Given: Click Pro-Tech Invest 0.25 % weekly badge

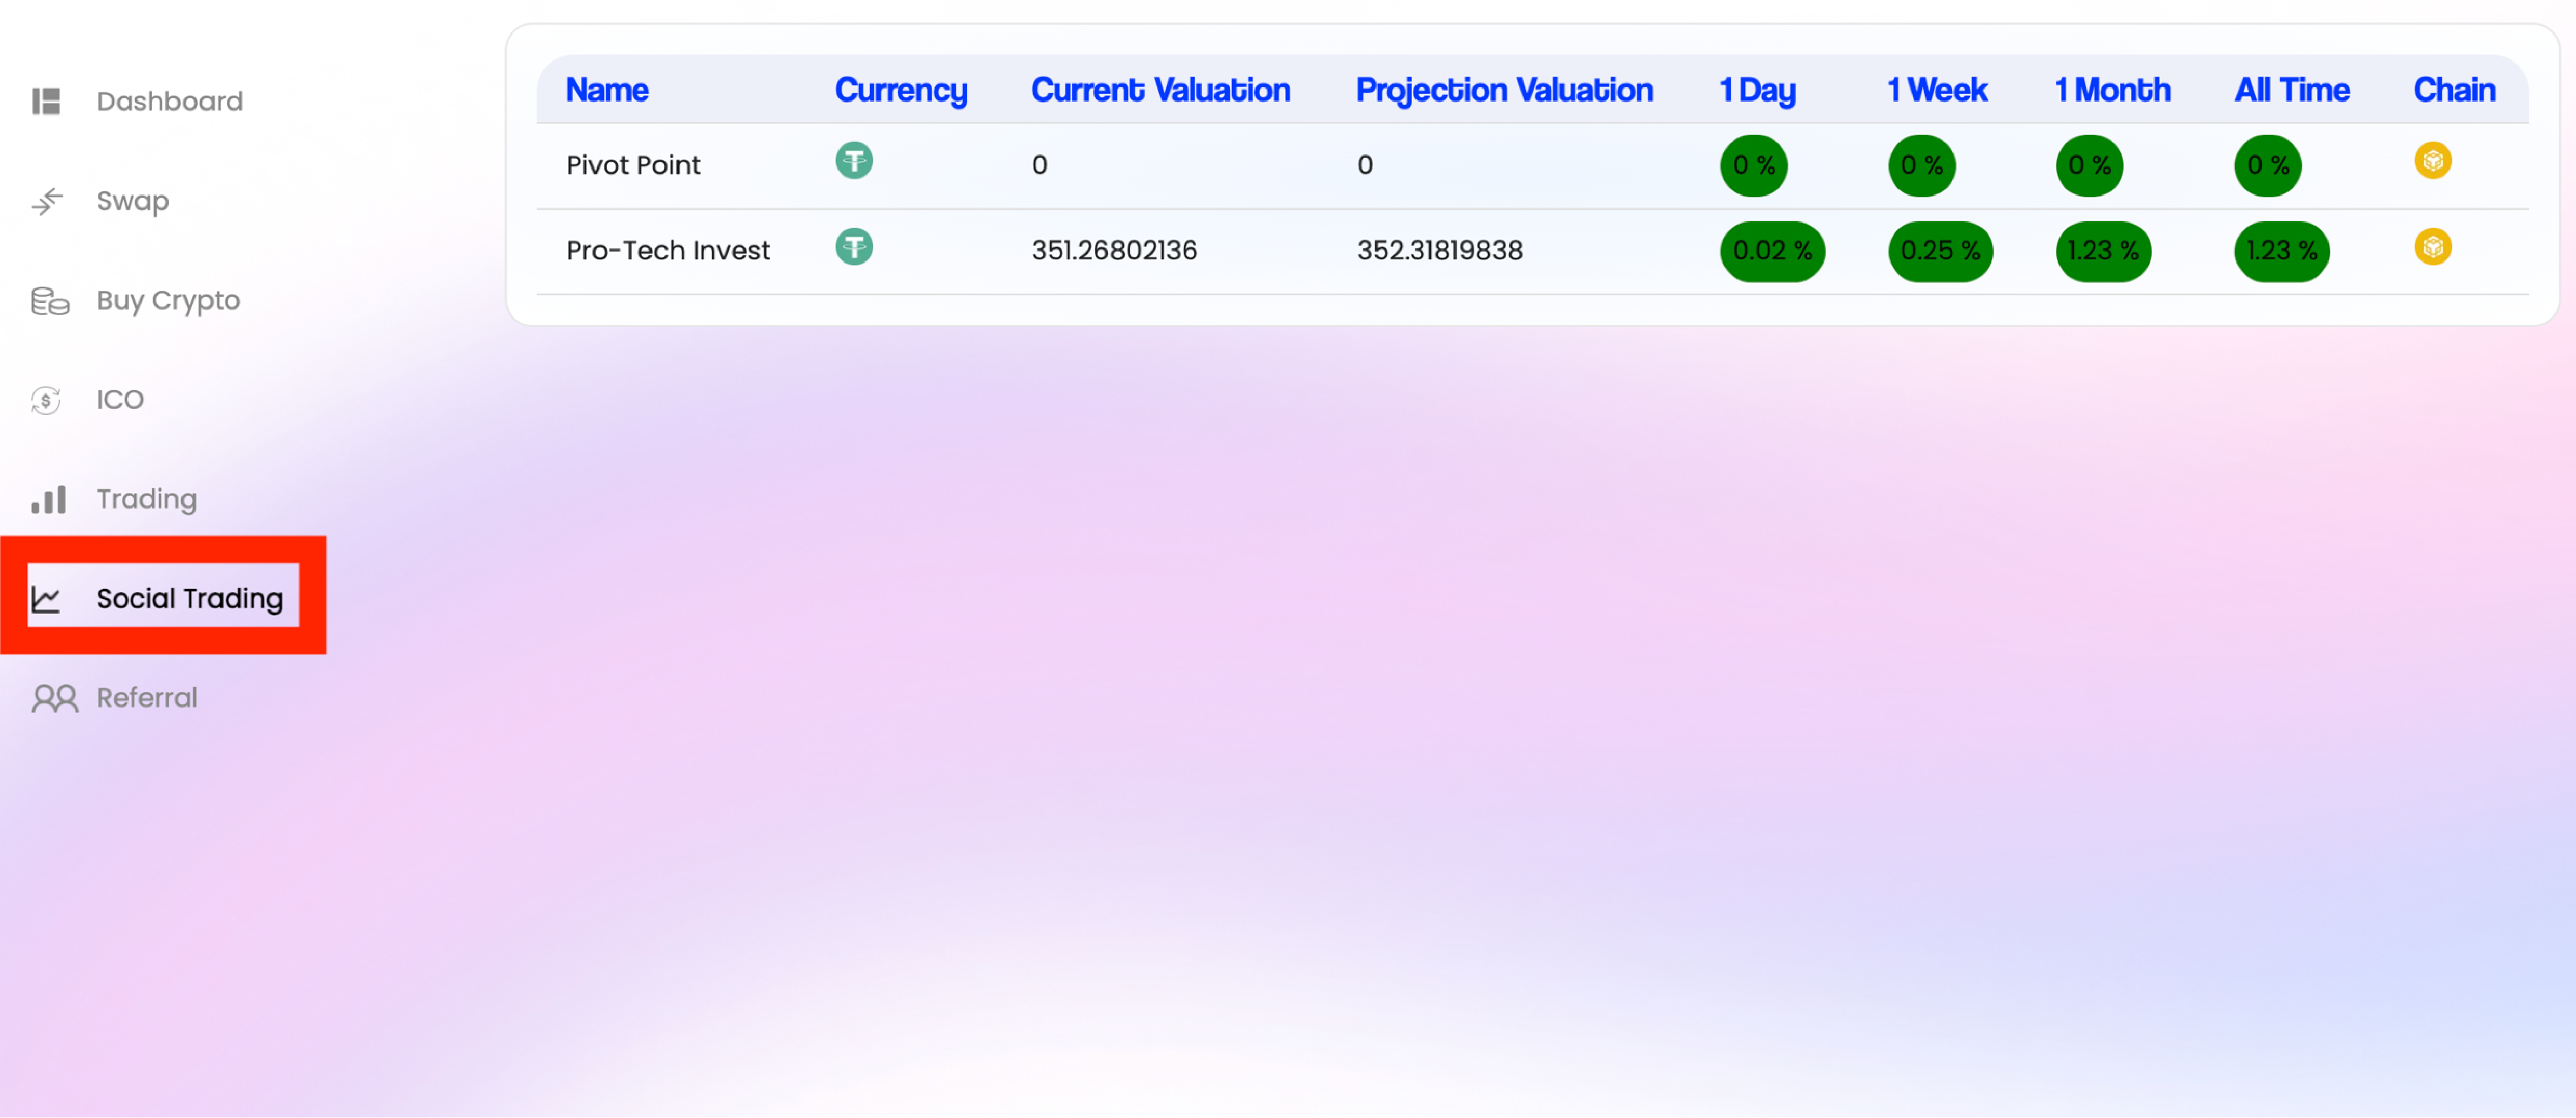Looking at the screenshot, I should point(1939,251).
